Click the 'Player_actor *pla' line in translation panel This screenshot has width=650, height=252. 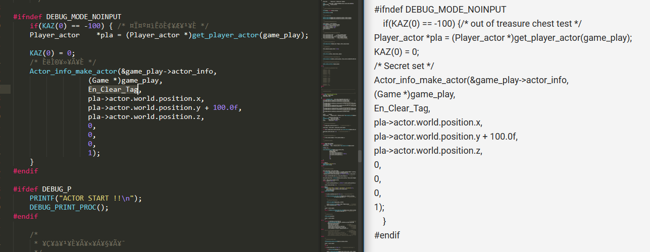click(x=503, y=38)
